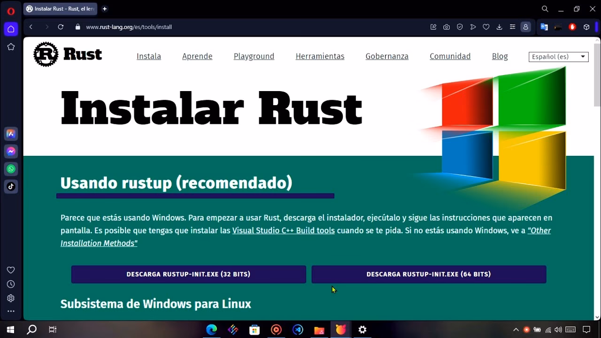This screenshot has height=338, width=601.
Task: Open Google Translate extension icon
Action: click(x=544, y=27)
